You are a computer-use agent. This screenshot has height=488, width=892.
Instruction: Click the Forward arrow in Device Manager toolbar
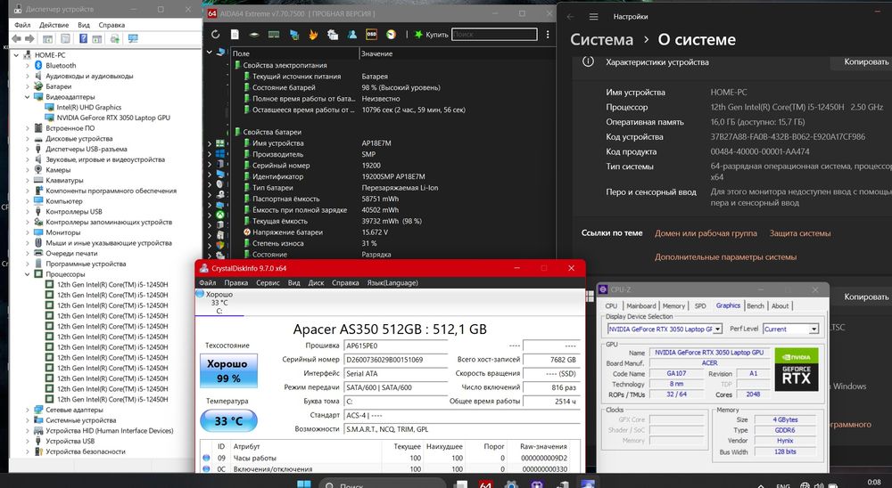point(29,38)
